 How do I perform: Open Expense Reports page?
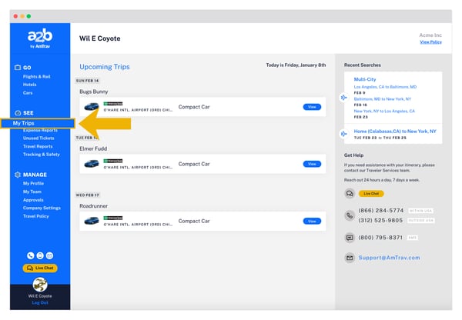[x=39, y=131]
